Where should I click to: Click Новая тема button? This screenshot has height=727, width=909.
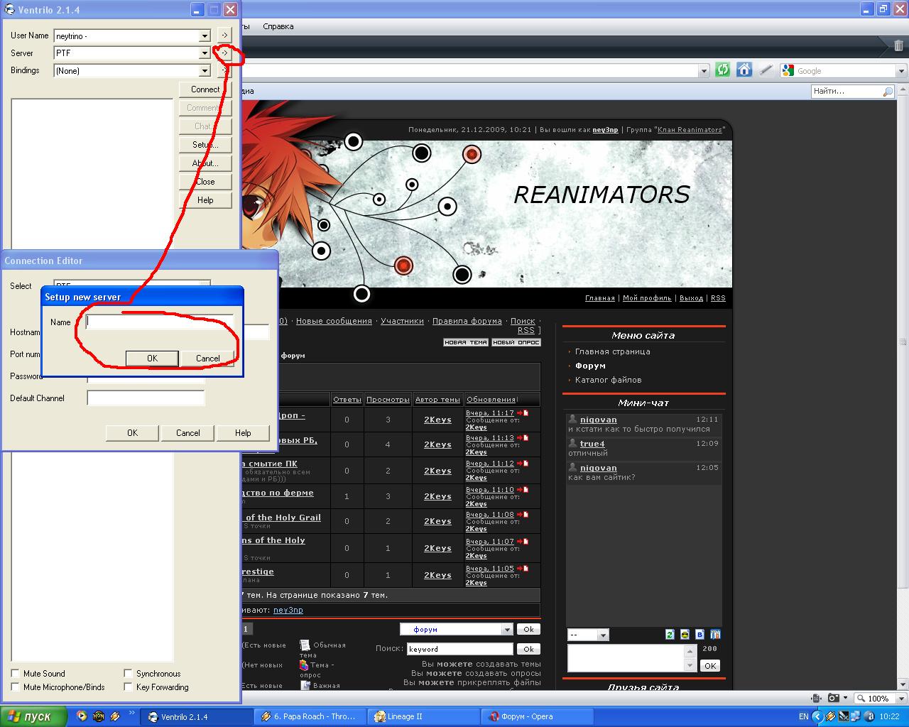pyautogui.click(x=465, y=342)
